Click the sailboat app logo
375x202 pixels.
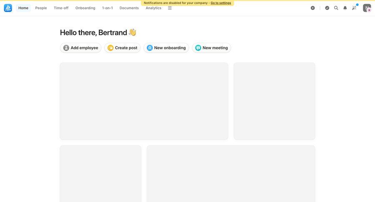pos(8,8)
